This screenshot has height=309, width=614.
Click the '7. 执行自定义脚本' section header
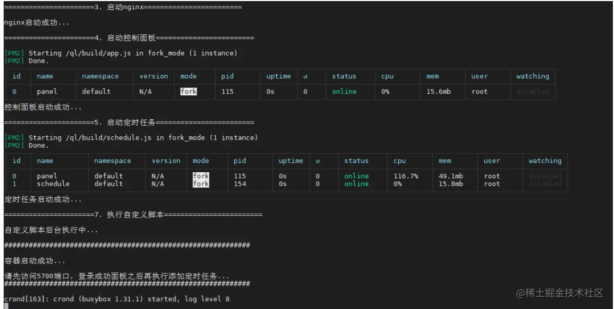(133, 215)
